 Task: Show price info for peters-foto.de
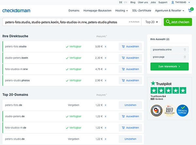106,105
